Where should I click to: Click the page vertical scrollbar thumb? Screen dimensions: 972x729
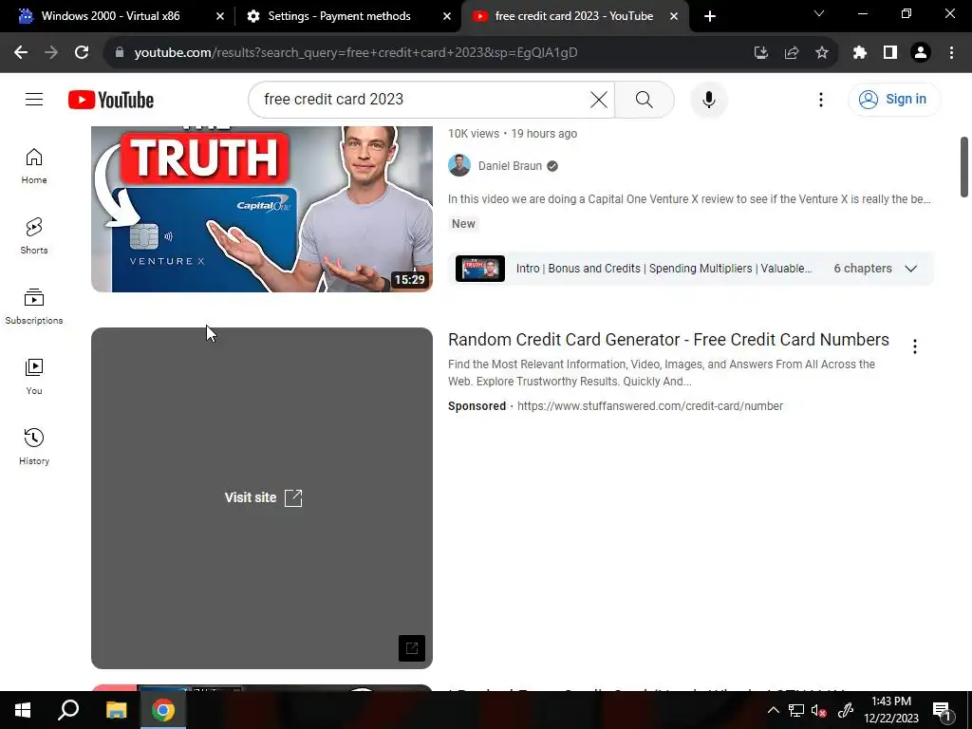click(x=964, y=167)
